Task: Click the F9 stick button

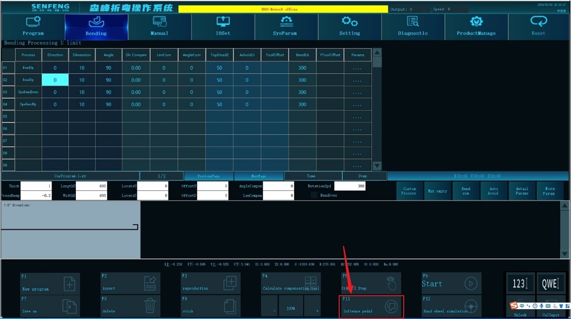Action: pyautogui.click(x=210, y=306)
